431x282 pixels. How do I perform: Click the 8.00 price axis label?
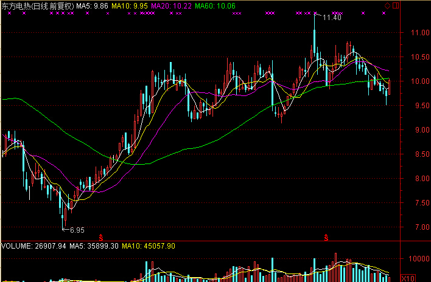(x=422, y=179)
